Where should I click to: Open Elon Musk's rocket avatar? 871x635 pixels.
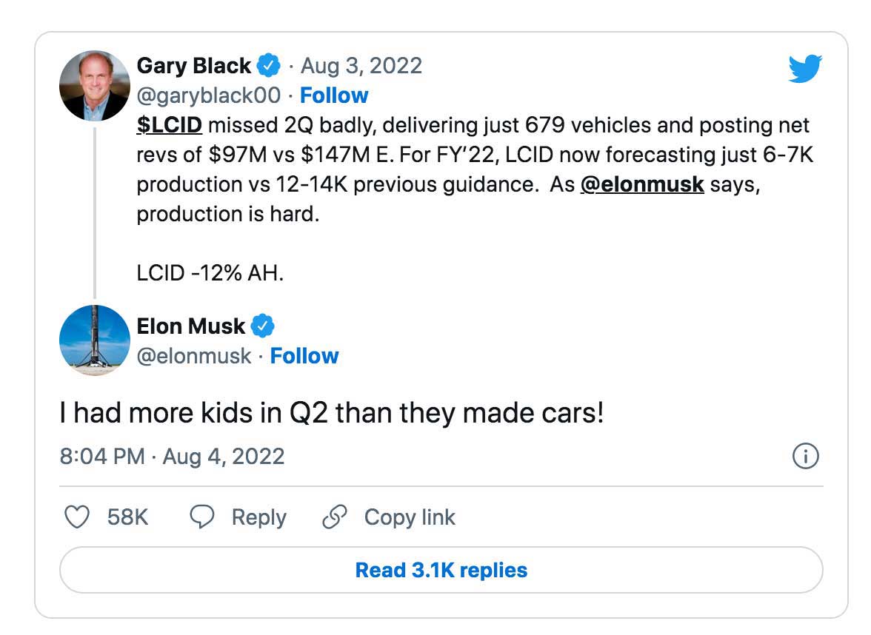(x=95, y=340)
